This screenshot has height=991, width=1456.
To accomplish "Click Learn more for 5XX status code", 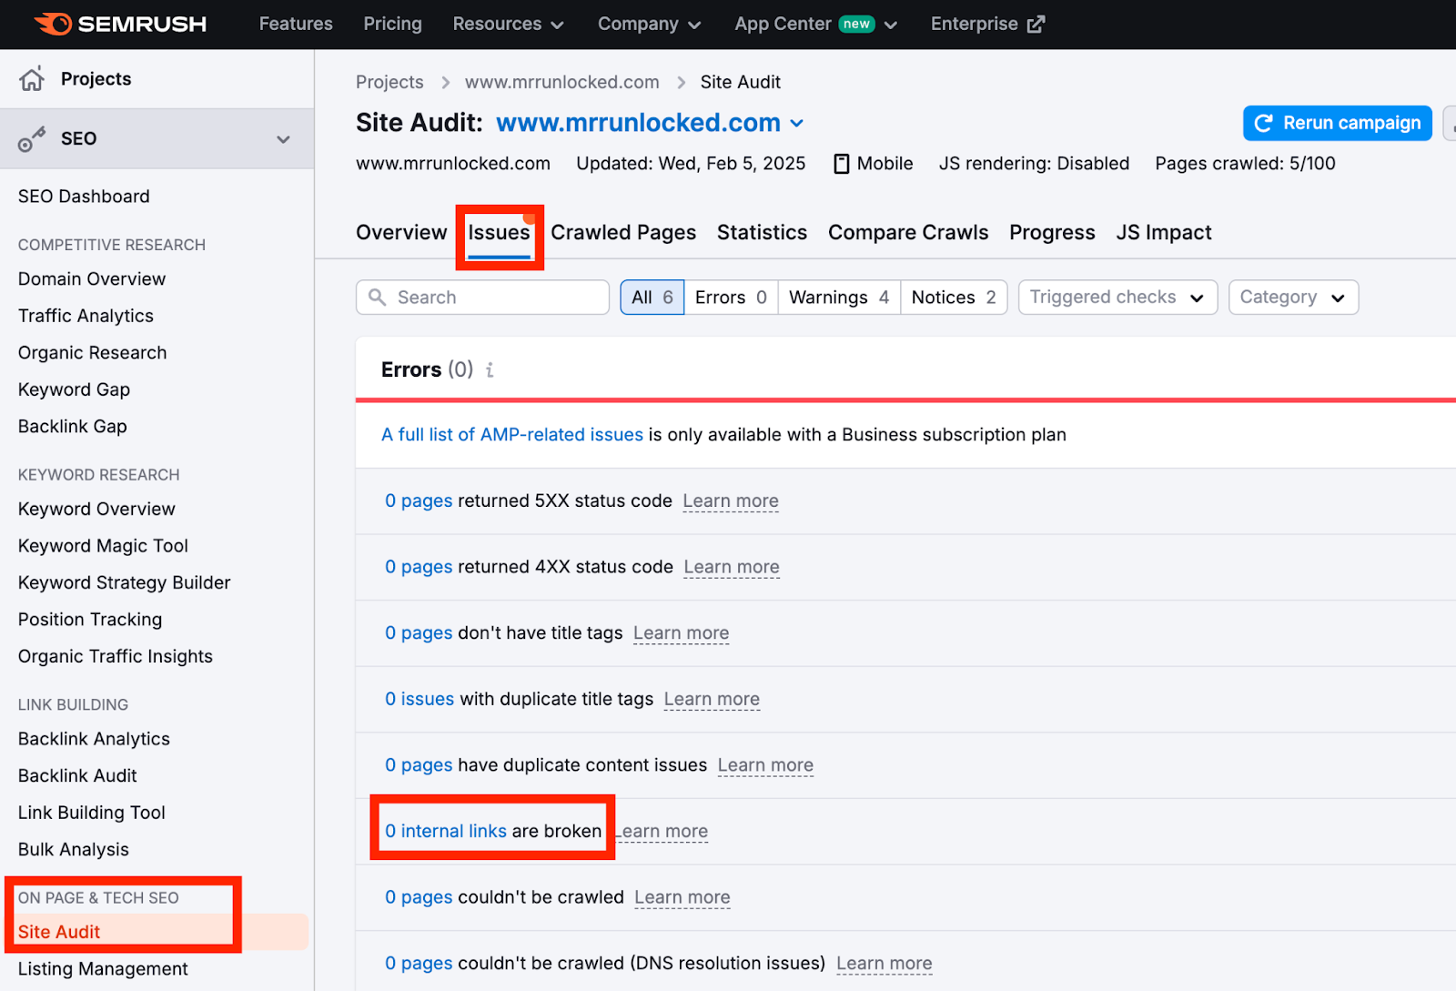I will coord(731,501).
